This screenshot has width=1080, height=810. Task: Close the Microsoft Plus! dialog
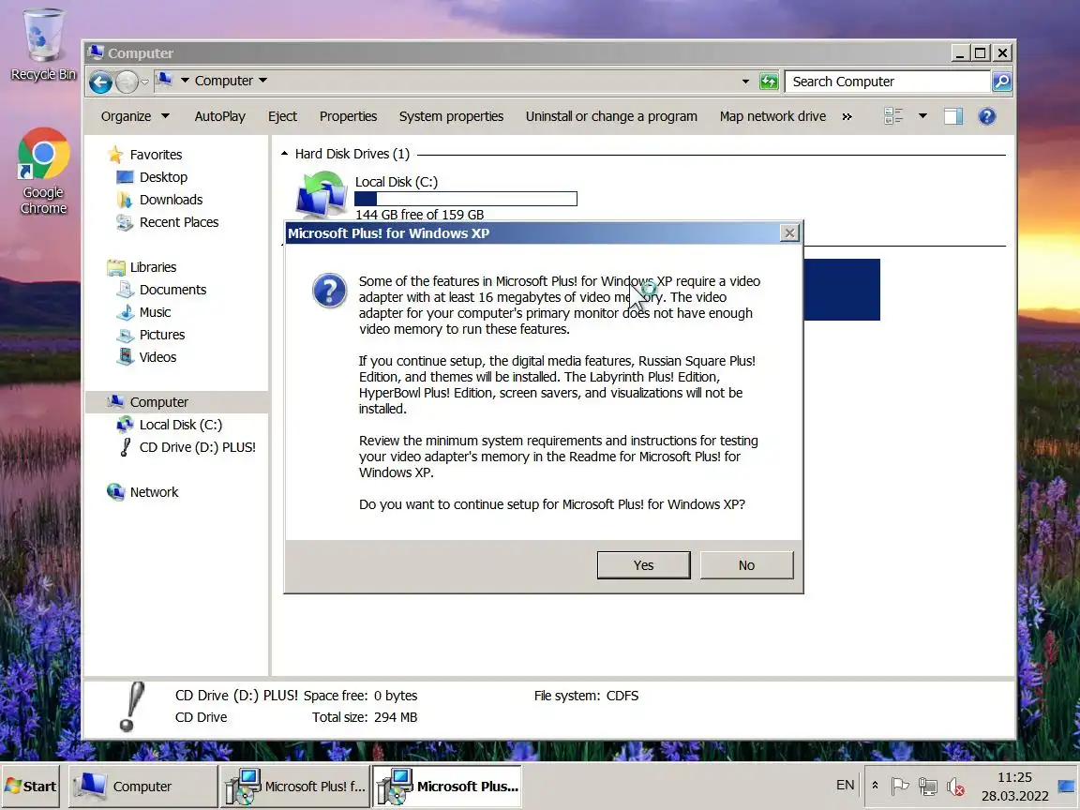789,232
